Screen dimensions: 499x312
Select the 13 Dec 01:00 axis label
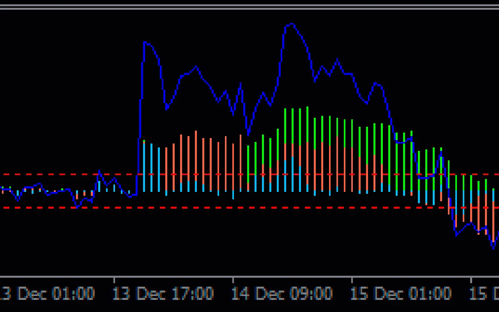(47, 294)
